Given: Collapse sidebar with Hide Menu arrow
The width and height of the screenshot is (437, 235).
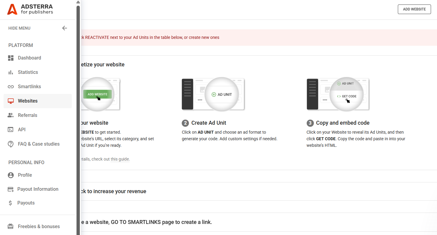Looking at the screenshot, I should click(65, 28).
